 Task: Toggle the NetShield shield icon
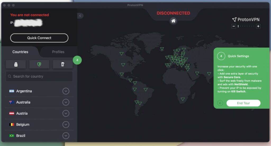39,64
